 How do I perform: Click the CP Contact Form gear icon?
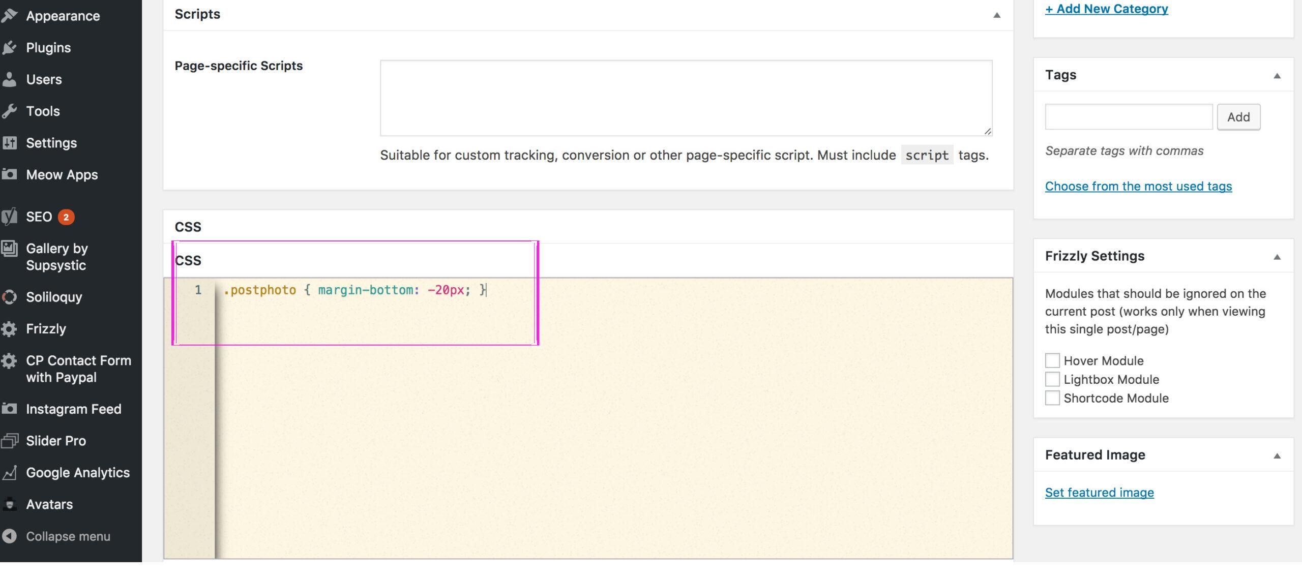(x=9, y=361)
